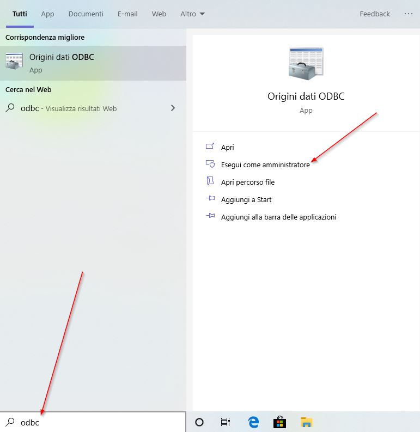The height and width of the screenshot is (432, 420).
Task: Click the large ODBC toolbox icon in preview
Action: (x=306, y=64)
